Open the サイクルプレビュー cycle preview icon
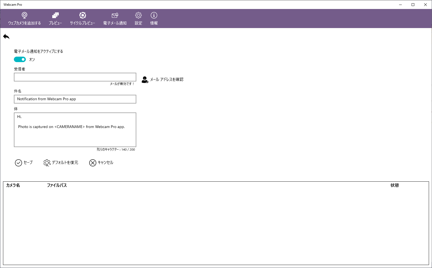432x268 pixels. [x=83, y=15]
